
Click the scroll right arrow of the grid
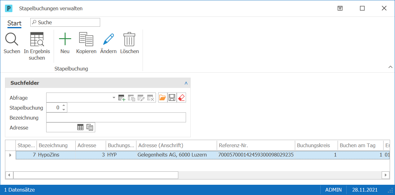[385, 175]
